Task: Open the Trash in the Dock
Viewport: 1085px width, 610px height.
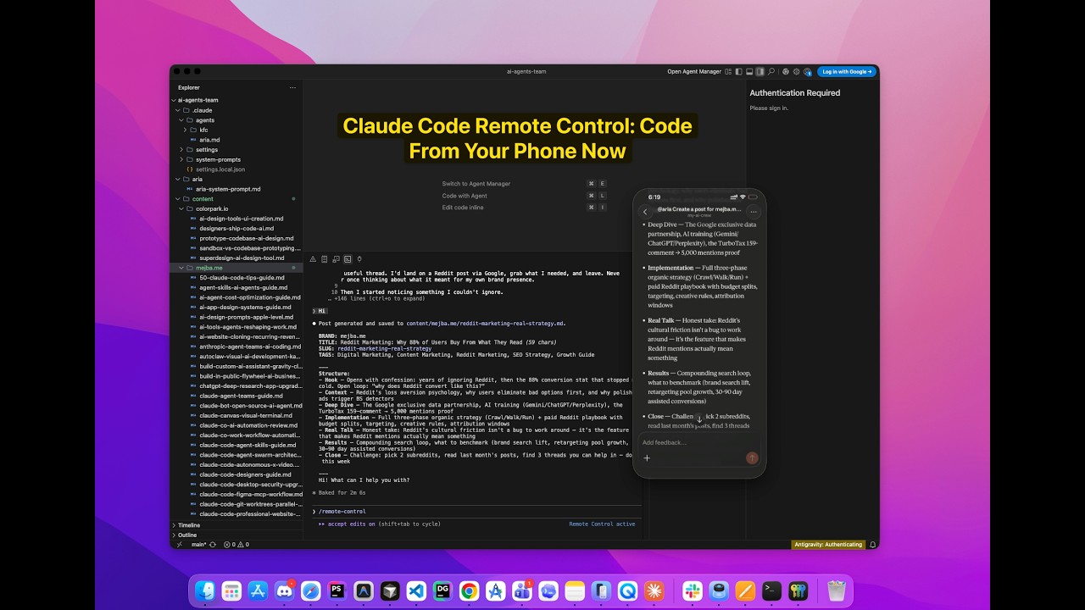Action: tap(837, 591)
